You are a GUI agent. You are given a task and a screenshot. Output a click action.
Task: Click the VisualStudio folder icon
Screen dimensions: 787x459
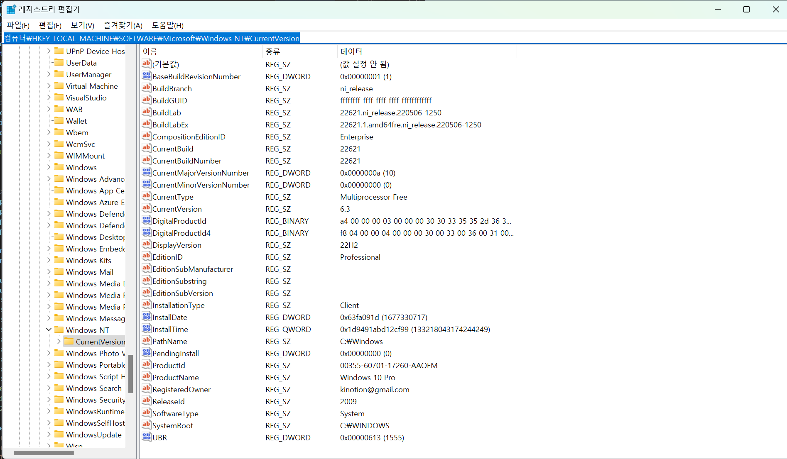59,98
